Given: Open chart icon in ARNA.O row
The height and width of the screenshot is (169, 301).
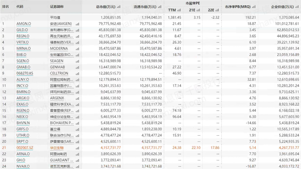Looking at the screenshot, I should 78,154.
